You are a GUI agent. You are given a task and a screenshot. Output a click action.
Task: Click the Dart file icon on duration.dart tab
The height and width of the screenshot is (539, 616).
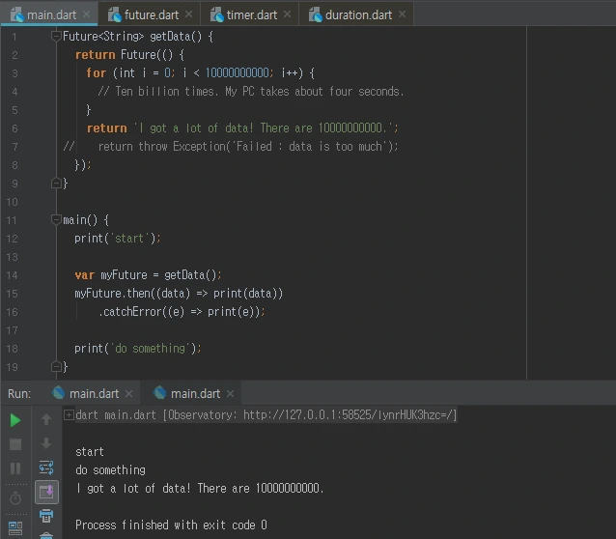316,14
